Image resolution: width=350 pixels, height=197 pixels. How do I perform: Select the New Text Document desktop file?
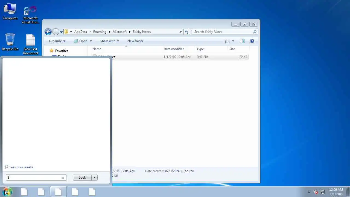30,44
